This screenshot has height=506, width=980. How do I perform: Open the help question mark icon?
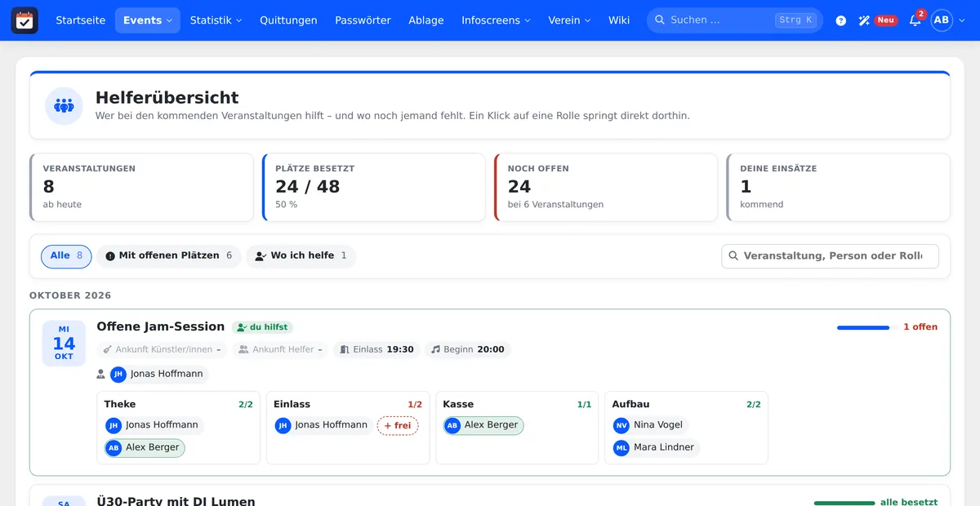841,20
